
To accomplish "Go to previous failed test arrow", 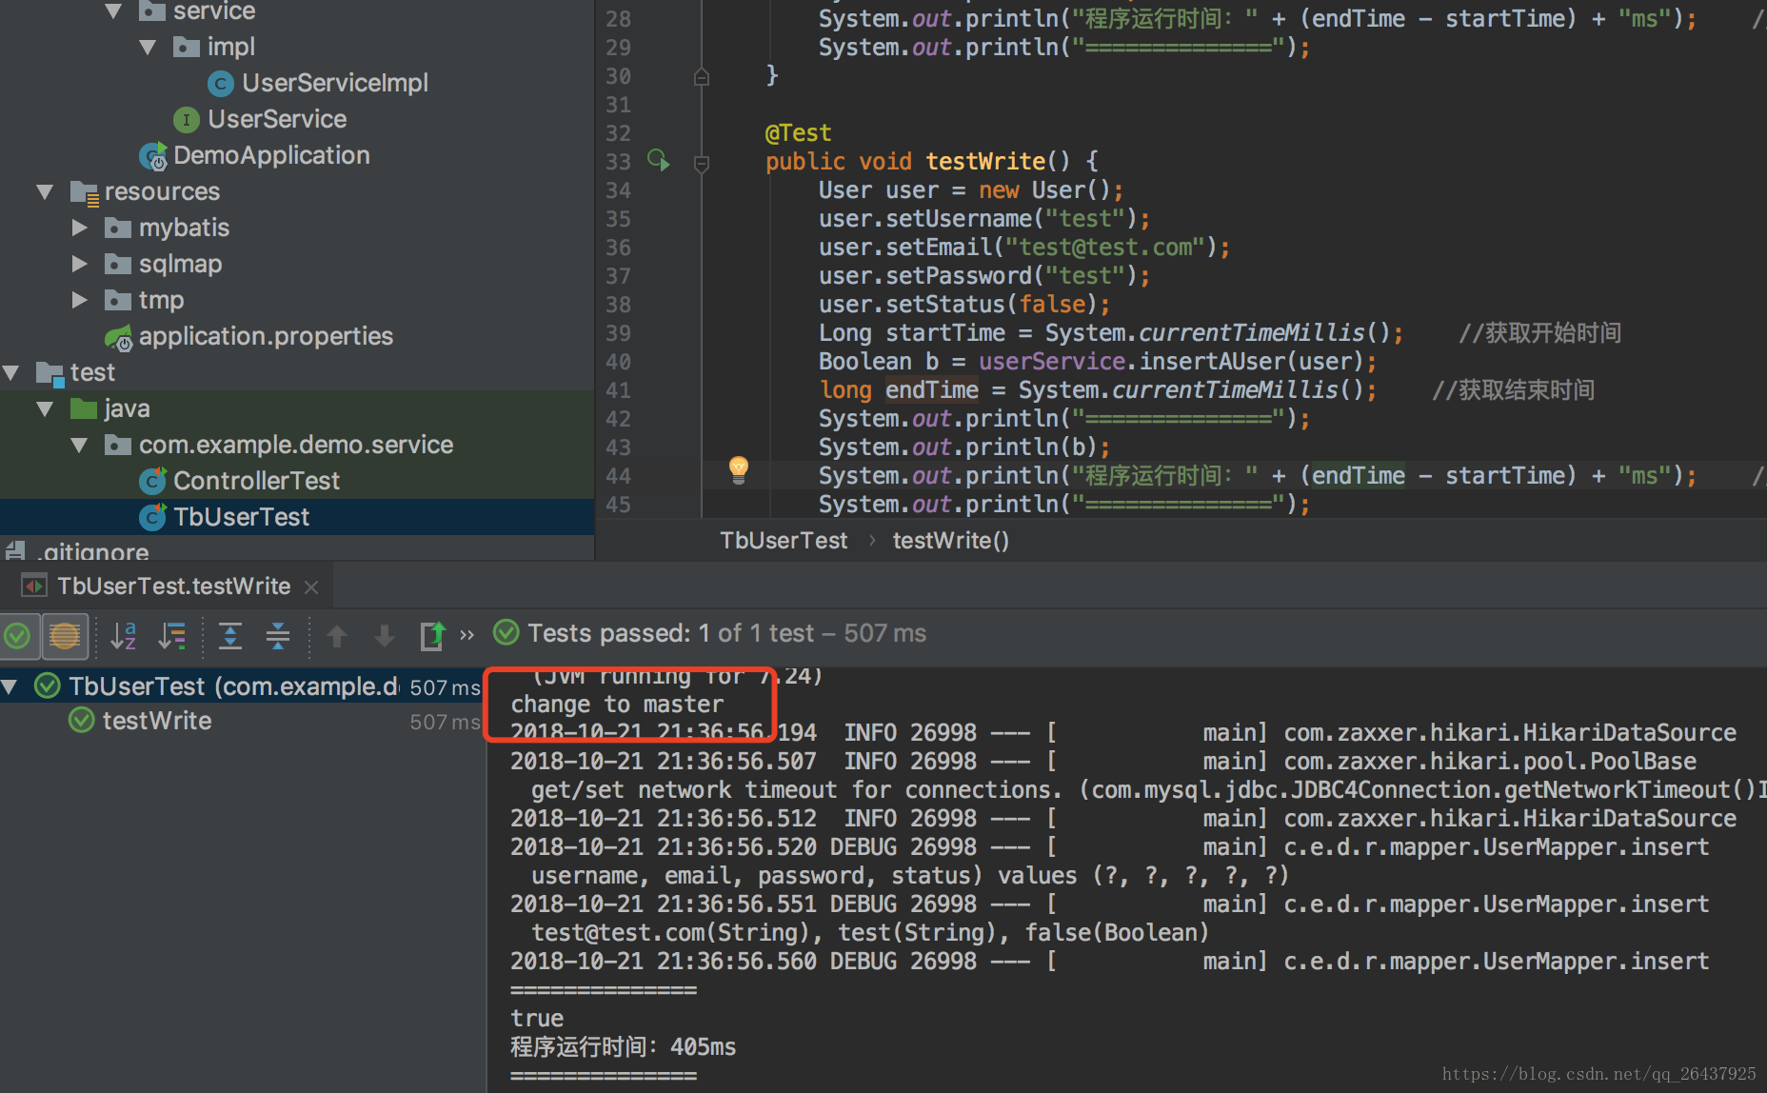I will pyautogui.click(x=337, y=636).
